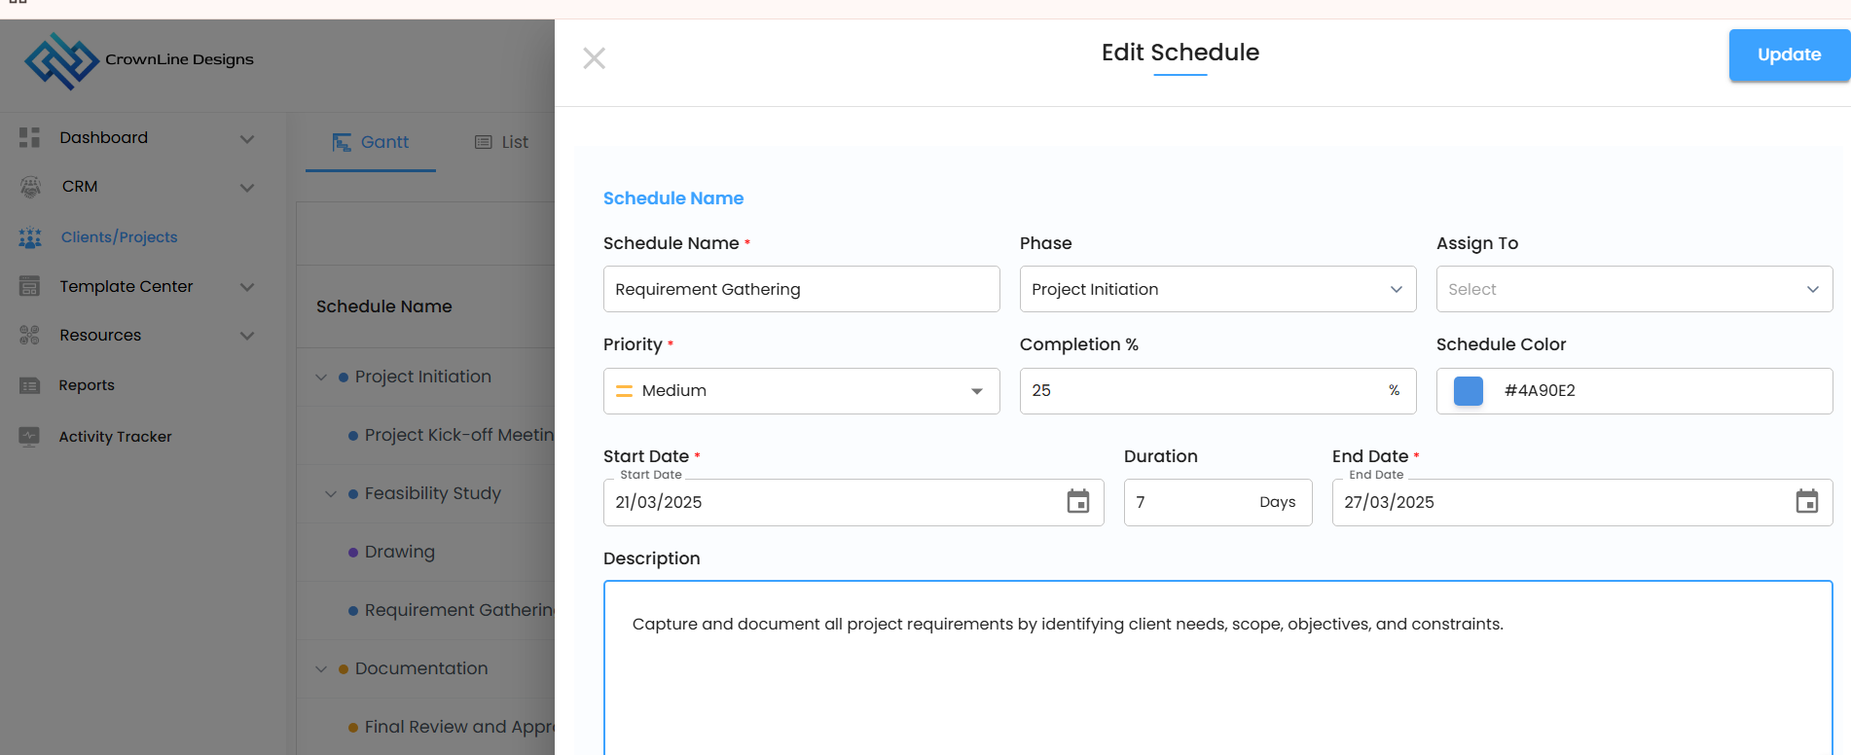The width and height of the screenshot is (1851, 755).
Task: Open the Start Date calendar picker
Action: (x=1077, y=502)
